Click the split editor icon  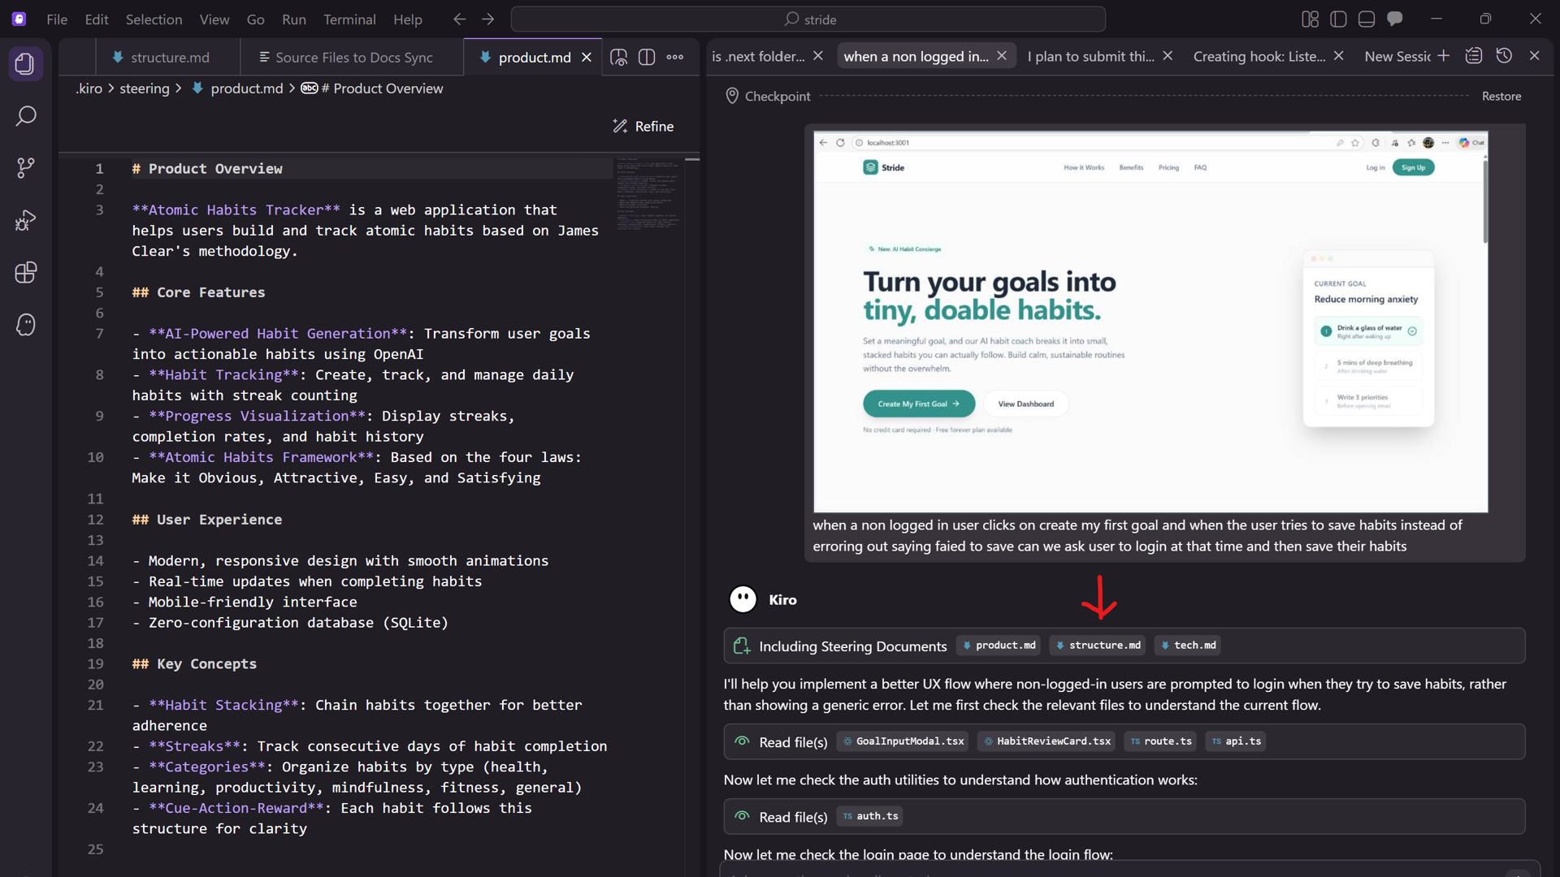[647, 57]
